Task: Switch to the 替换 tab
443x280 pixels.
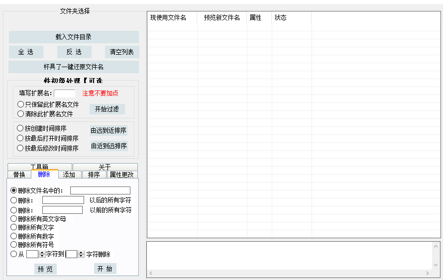Action: click(x=19, y=175)
